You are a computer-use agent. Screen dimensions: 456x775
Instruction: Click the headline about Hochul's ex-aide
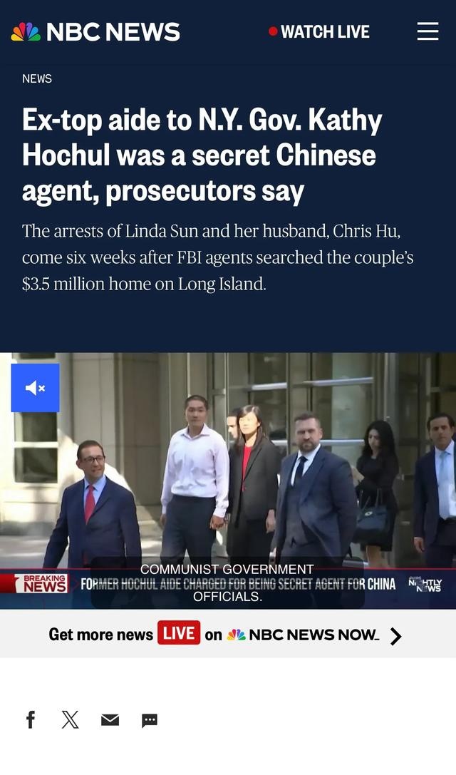[x=202, y=155]
